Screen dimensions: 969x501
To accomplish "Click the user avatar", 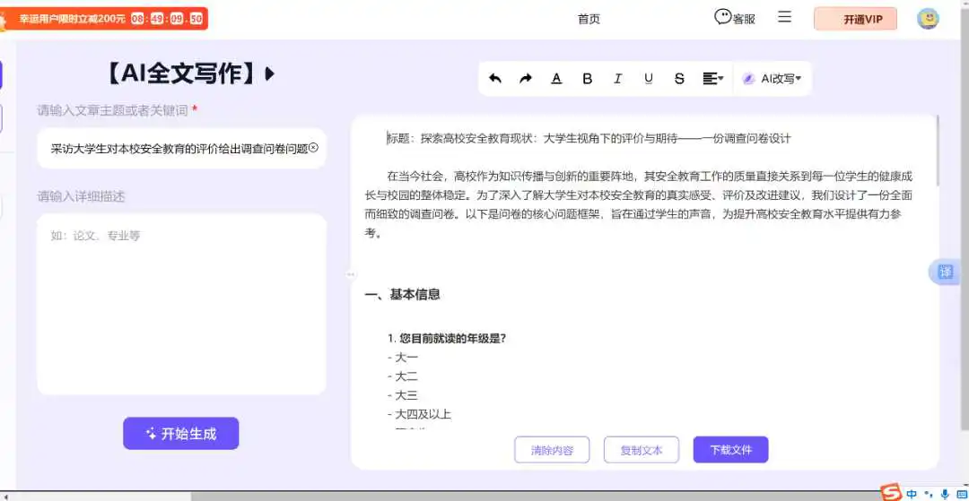I will [x=928, y=19].
